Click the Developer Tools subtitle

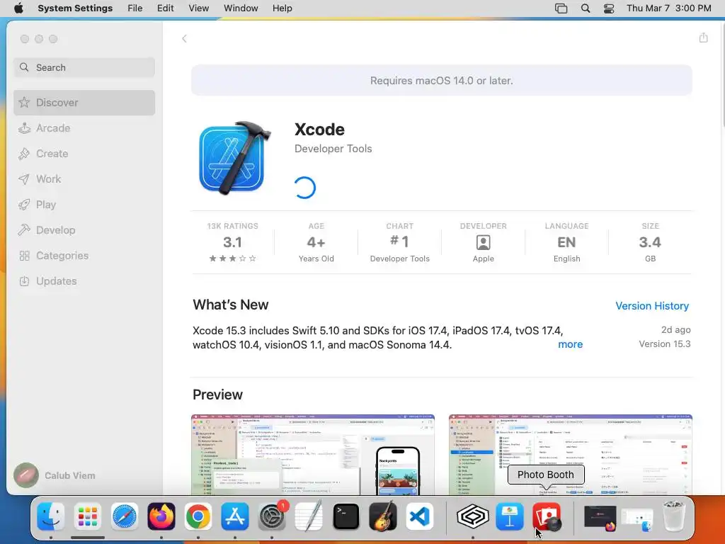click(x=333, y=149)
